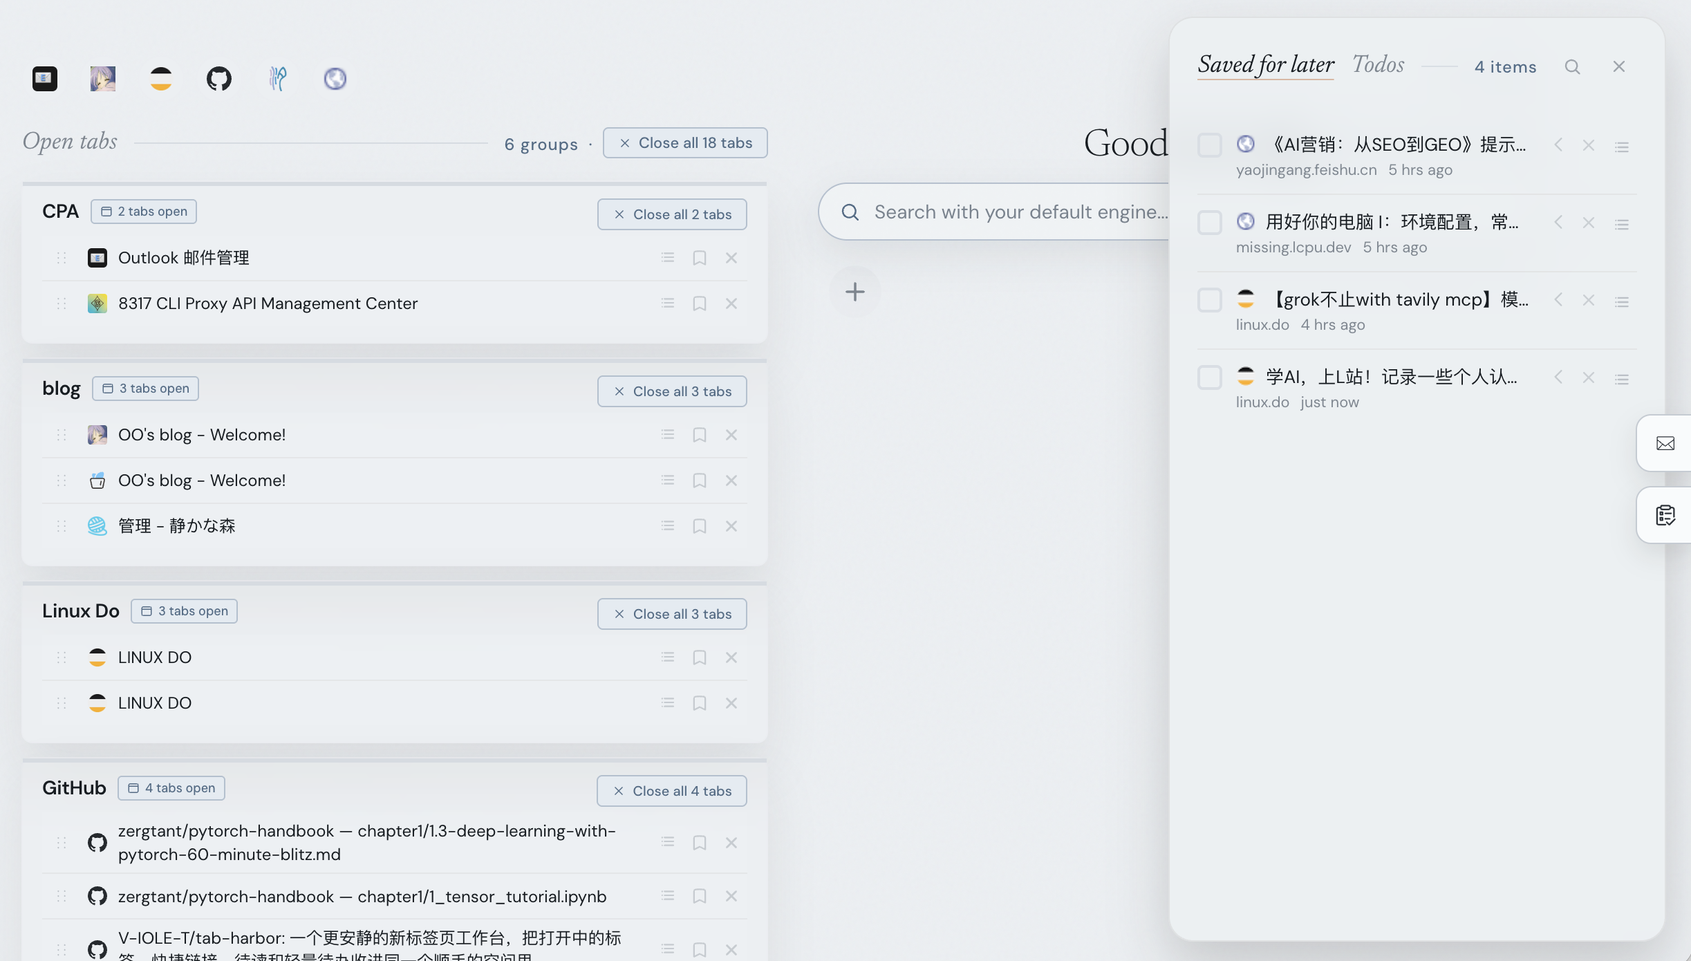Open list menu on 用好你的电脑 saved item
This screenshot has width=1691, height=961.
(1621, 224)
